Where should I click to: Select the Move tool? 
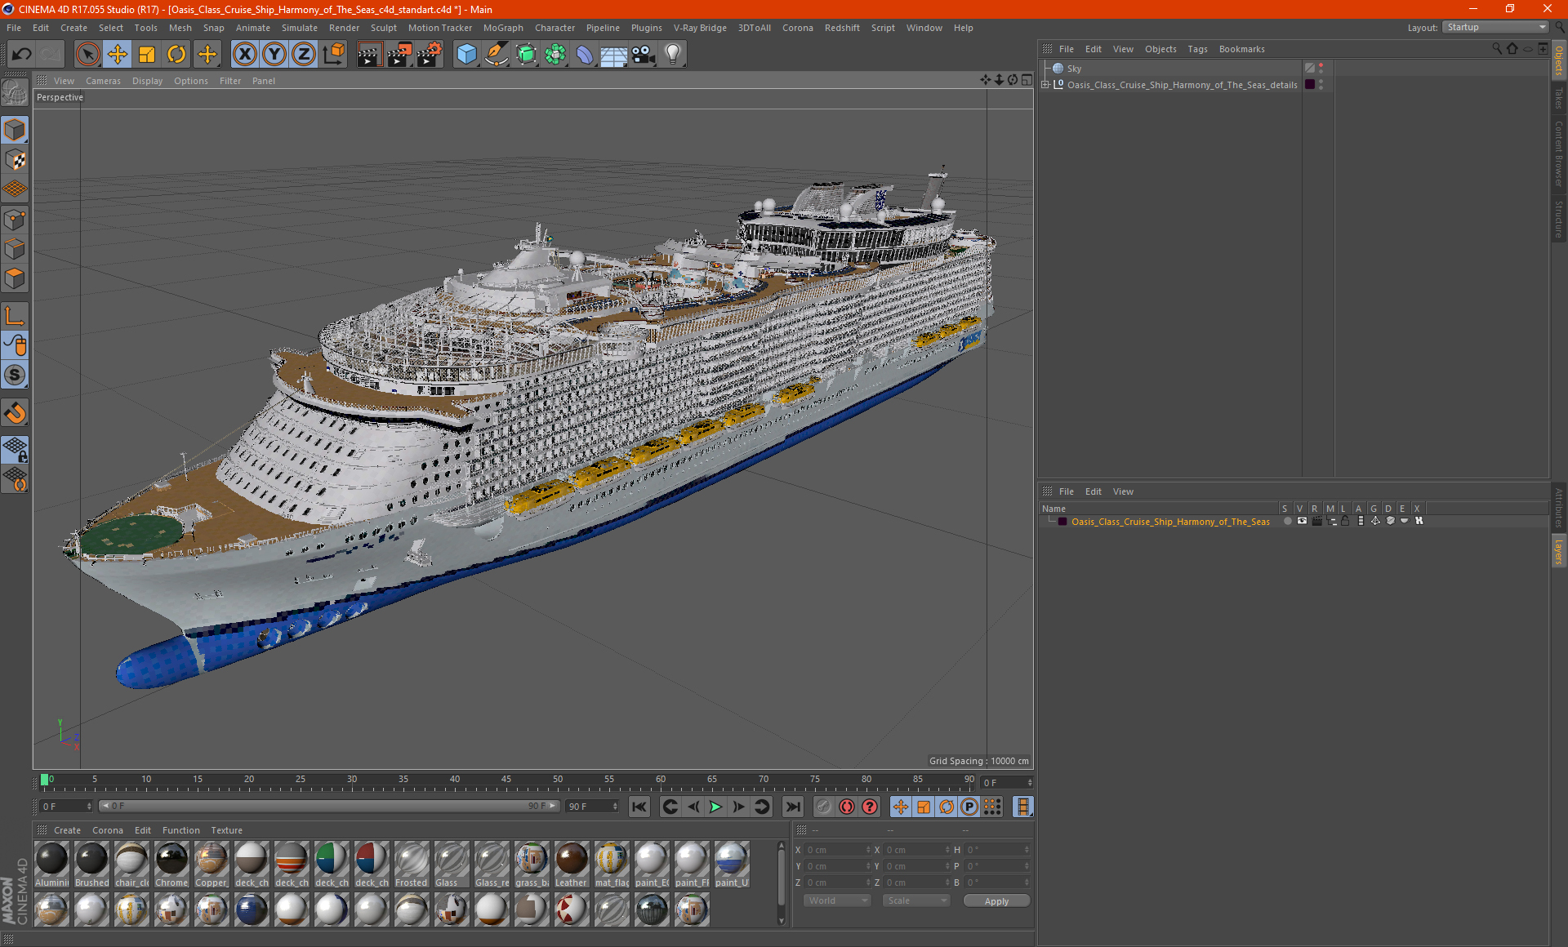coord(118,55)
